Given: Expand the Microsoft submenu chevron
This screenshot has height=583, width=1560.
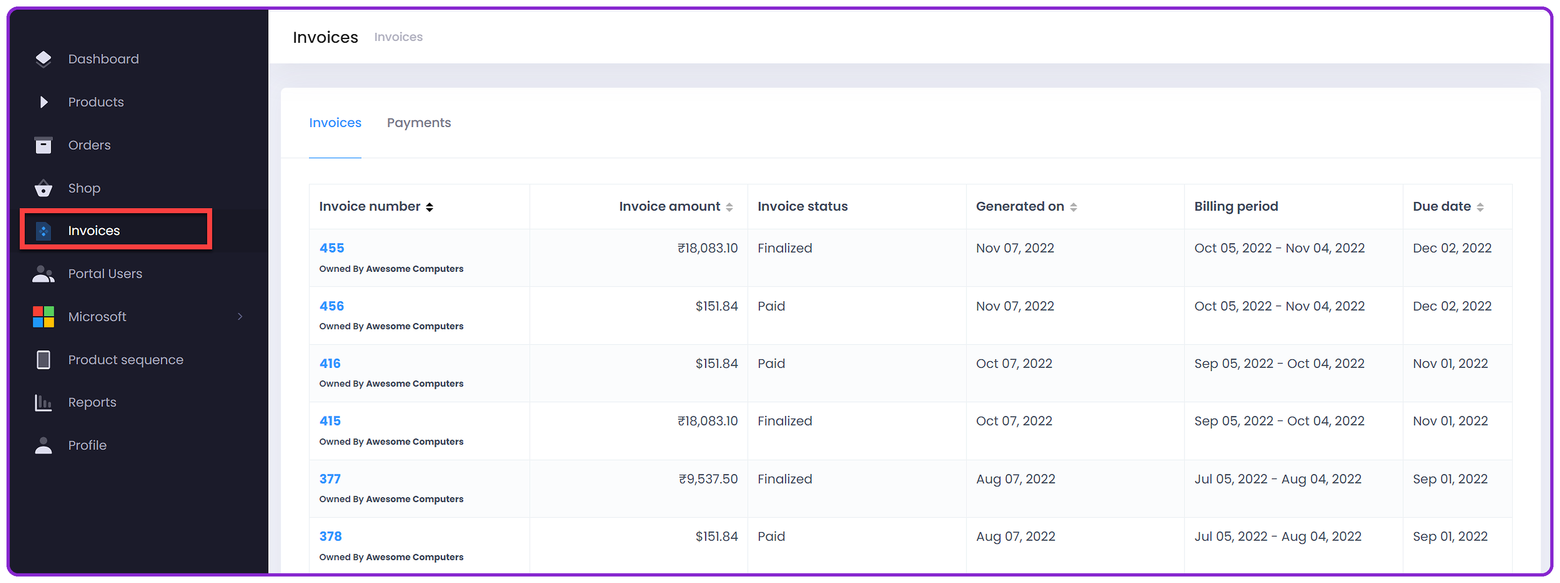Looking at the screenshot, I should [x=240, y=317].
